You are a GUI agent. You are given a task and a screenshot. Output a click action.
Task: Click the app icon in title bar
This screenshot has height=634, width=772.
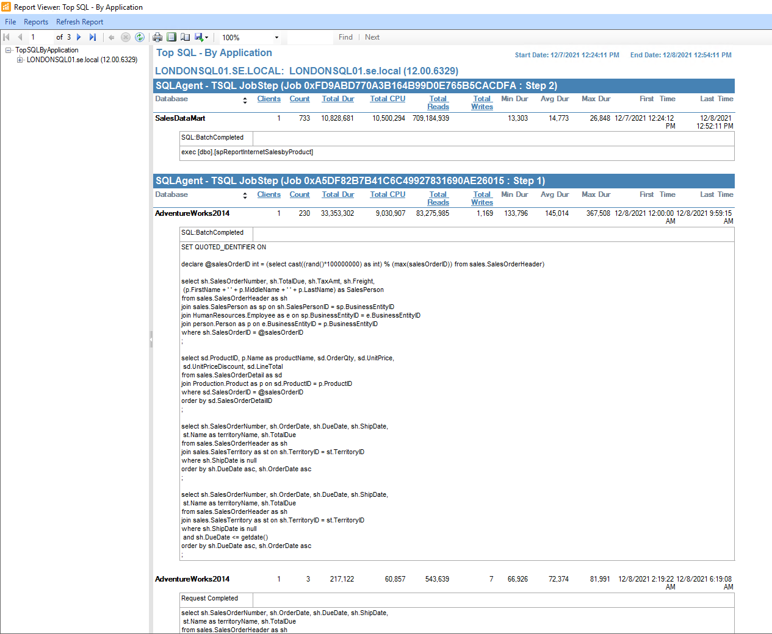[6, 7]
